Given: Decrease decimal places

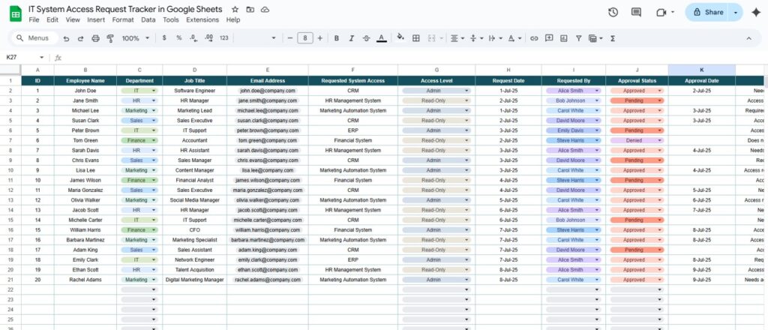Looking at the screenshot, I should [x=193, y=38].
